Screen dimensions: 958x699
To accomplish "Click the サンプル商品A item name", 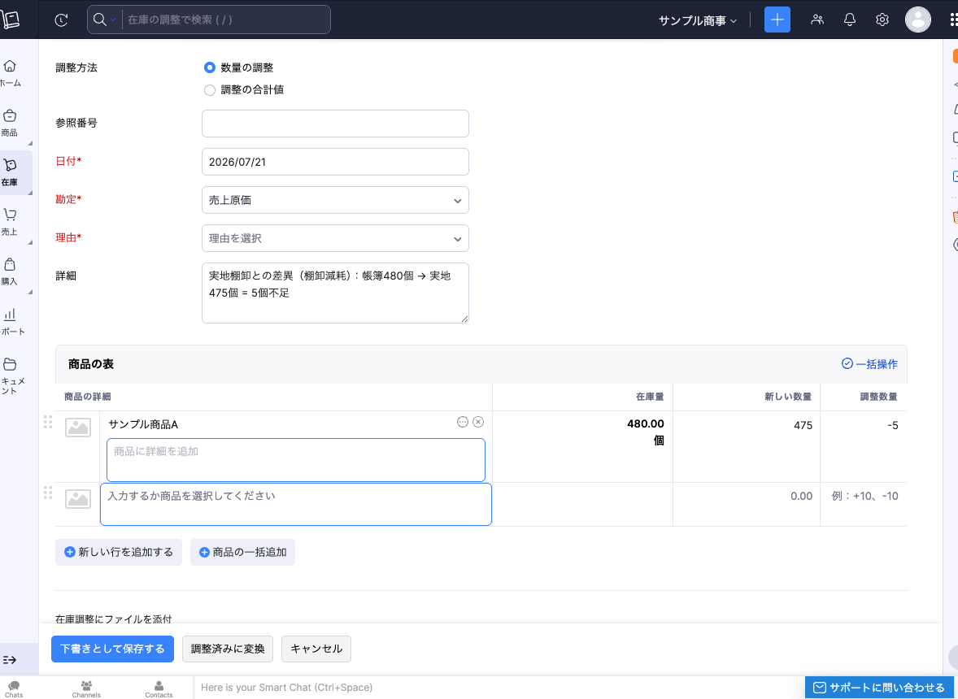I will tap(143, 424).
